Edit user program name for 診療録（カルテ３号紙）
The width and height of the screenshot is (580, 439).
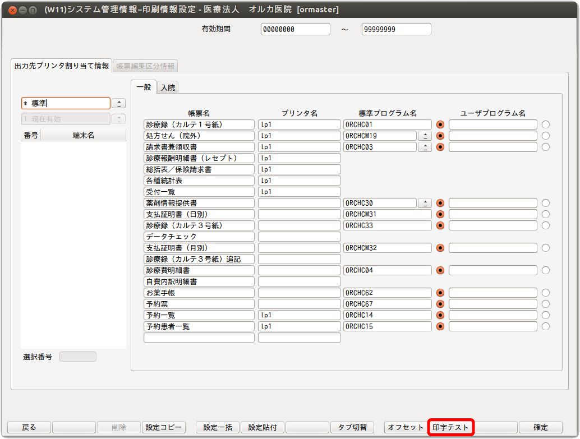[x=492, y=225]
